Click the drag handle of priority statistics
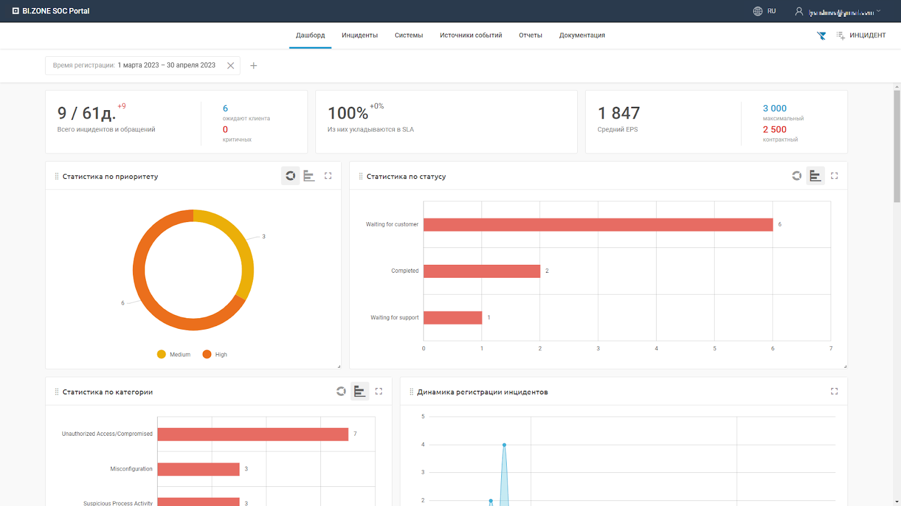901x506 pixels. coord(56,177)
